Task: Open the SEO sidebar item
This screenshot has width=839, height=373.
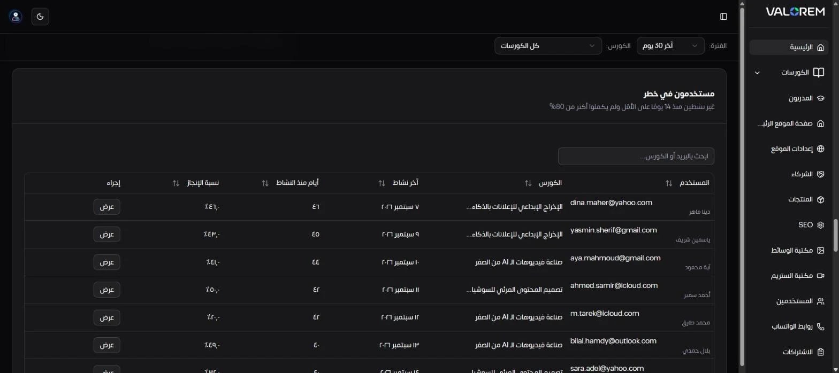Action: click(790, 225)
